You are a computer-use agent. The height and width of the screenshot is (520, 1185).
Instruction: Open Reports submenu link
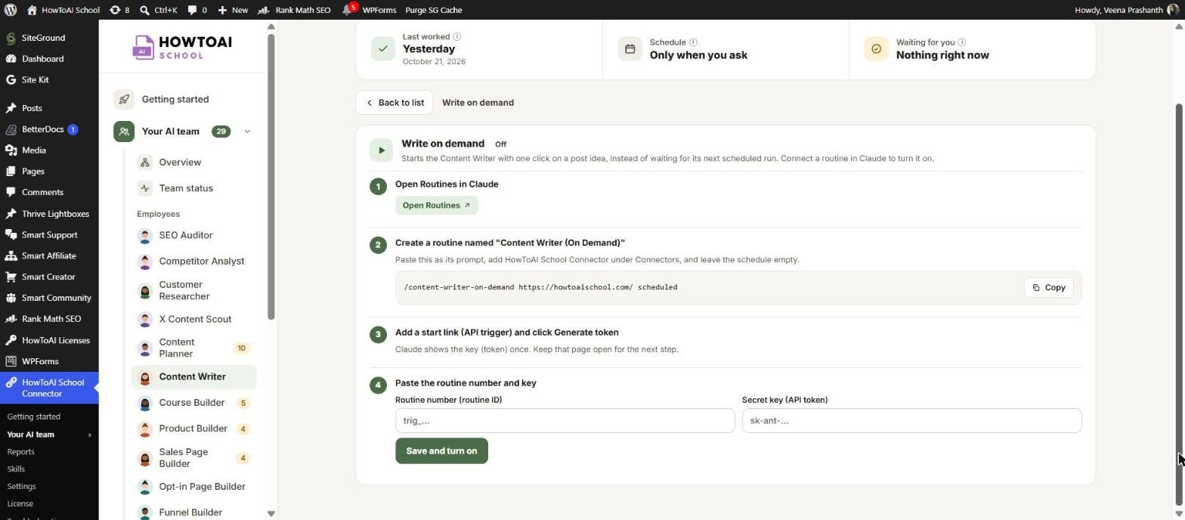(x=20, y=452)
